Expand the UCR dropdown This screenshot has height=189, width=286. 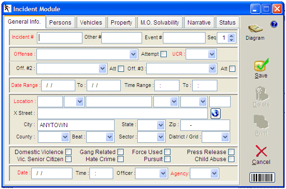(x=212, y=54)
